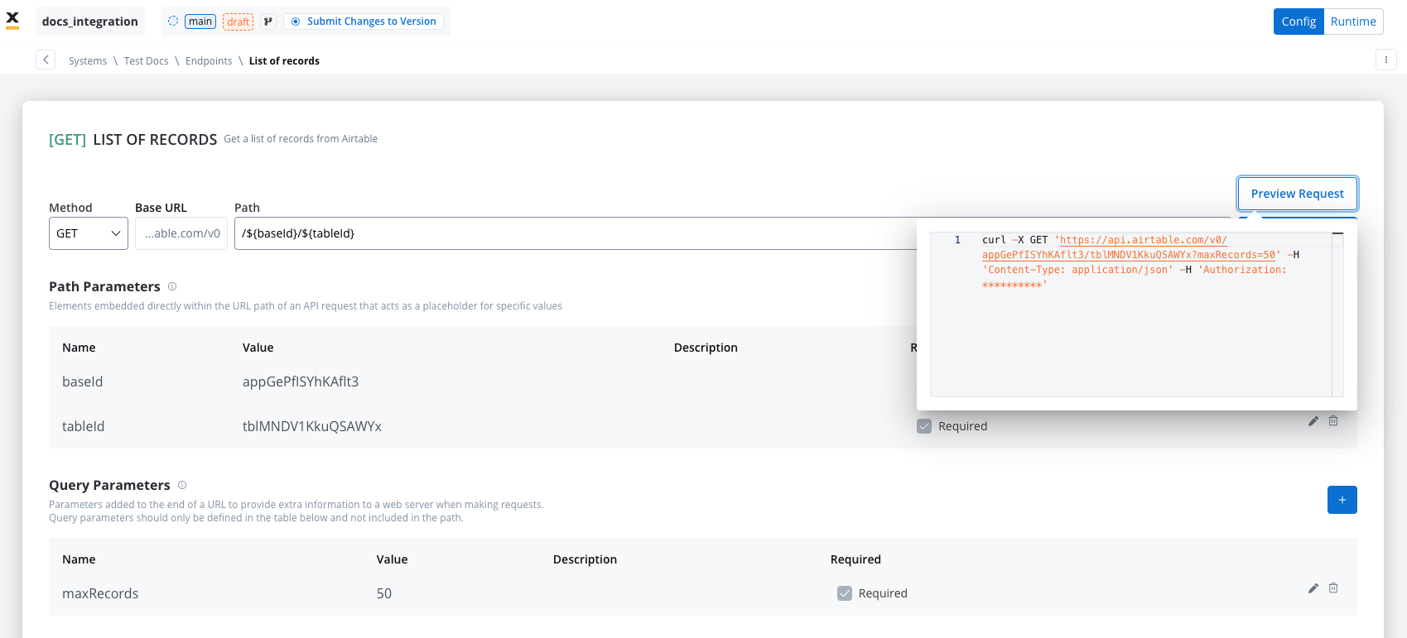
Task: Click the X logo home icon
Action: pos(12,21)
